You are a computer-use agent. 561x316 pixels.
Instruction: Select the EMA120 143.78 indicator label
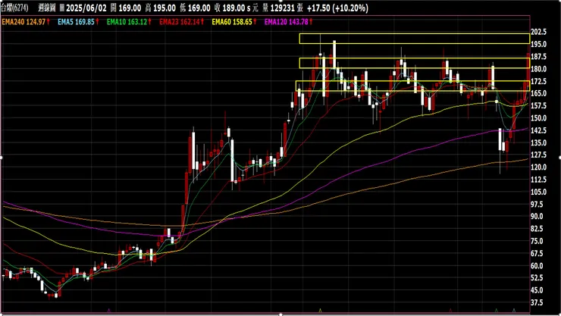tap(287, 22)
